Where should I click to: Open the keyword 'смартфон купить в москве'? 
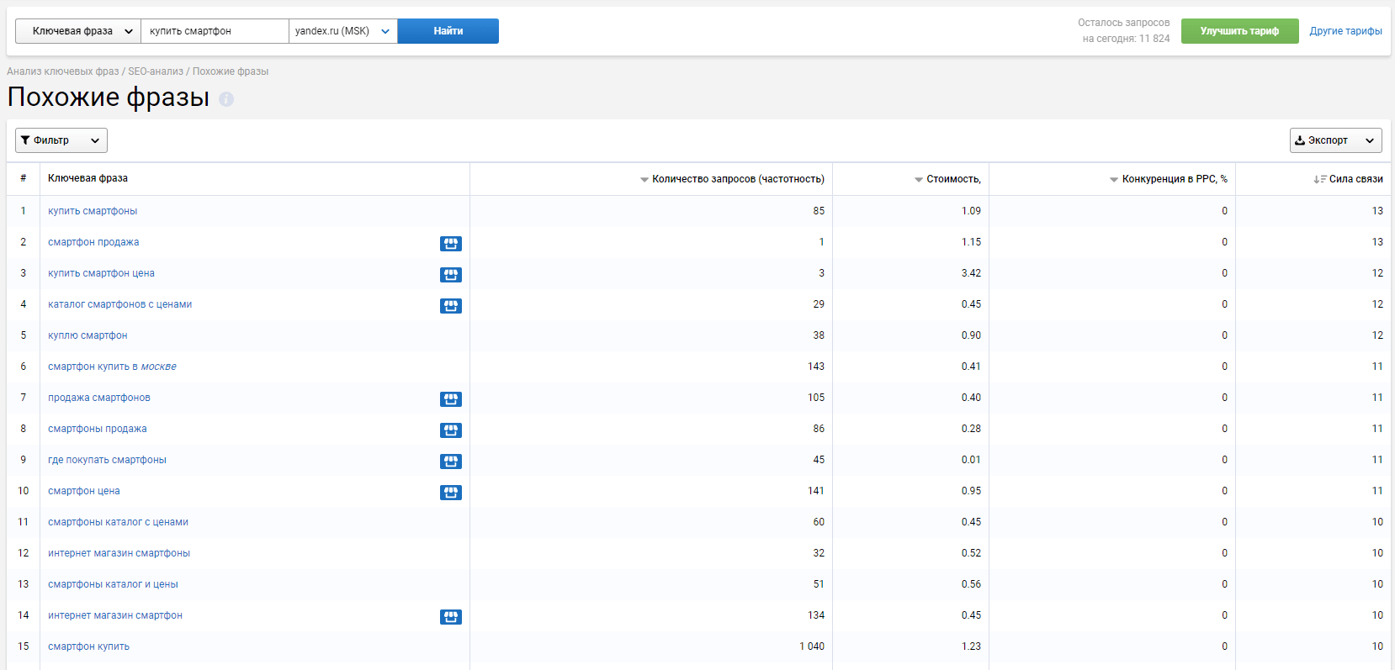point(112,367)
